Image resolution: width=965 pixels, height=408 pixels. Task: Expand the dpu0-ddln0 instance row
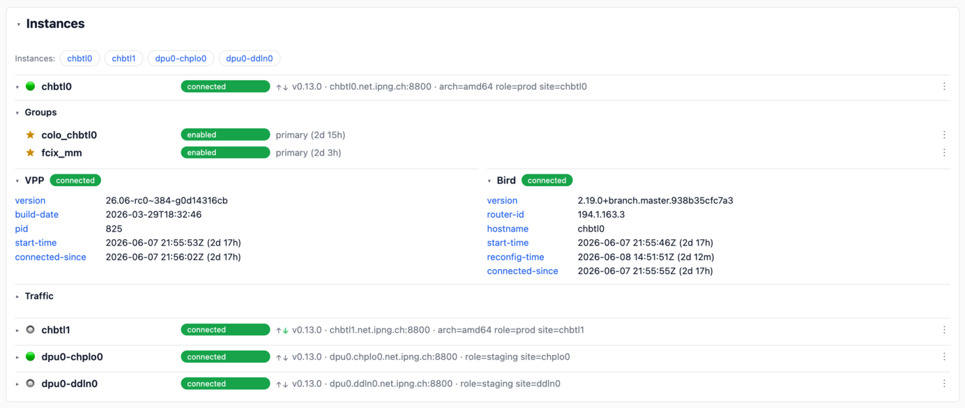[17, 384]
